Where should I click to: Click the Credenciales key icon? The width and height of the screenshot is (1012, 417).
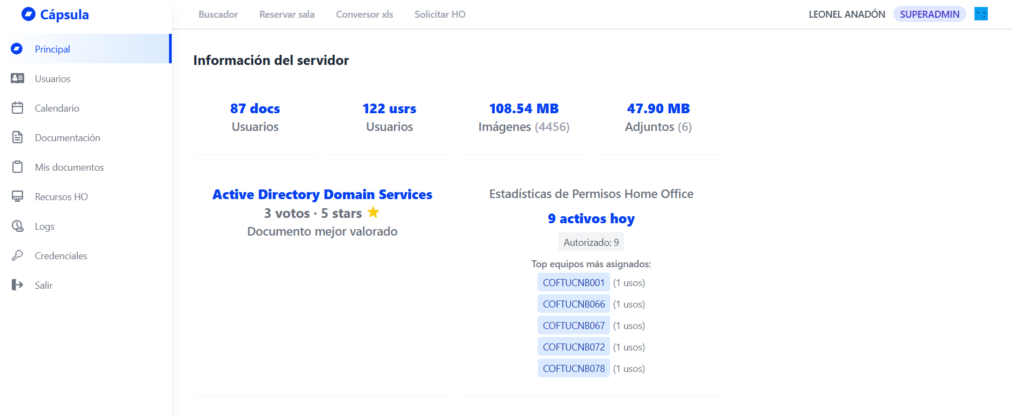pyautogui.click(x=17, y=255)
